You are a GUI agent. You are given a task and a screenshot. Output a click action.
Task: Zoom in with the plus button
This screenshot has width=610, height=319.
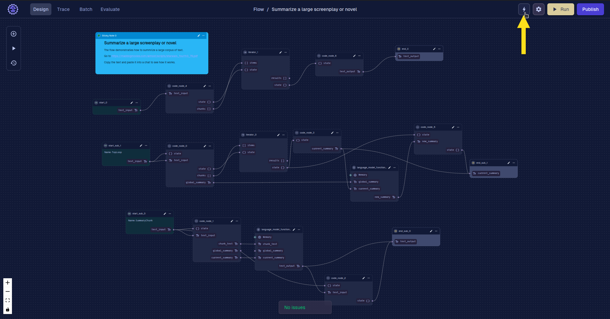click(8, 283)
